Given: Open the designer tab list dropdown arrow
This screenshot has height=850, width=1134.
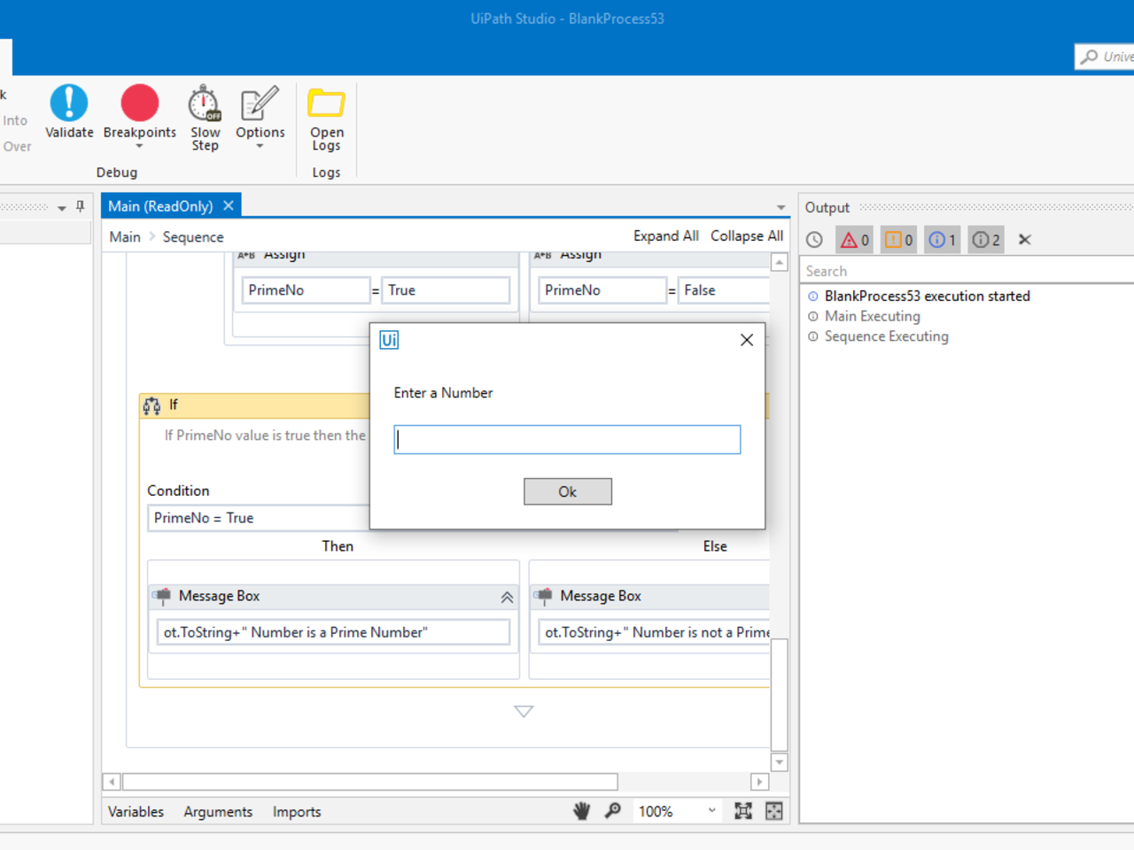Looking at the screenshot, I should [781, 207].
